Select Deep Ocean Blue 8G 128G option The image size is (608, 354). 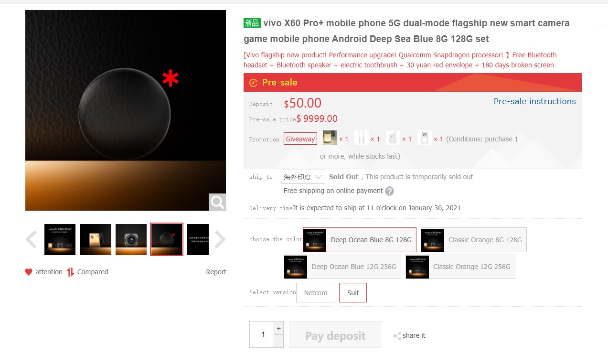pyautogui.click(x=360, y=240)
